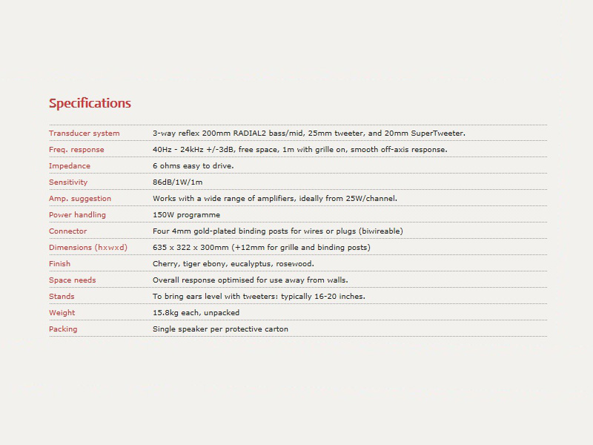The width and height of the screenshot is (593, 445).
Task: Click the Space needs label
Action: pos(72,280)
